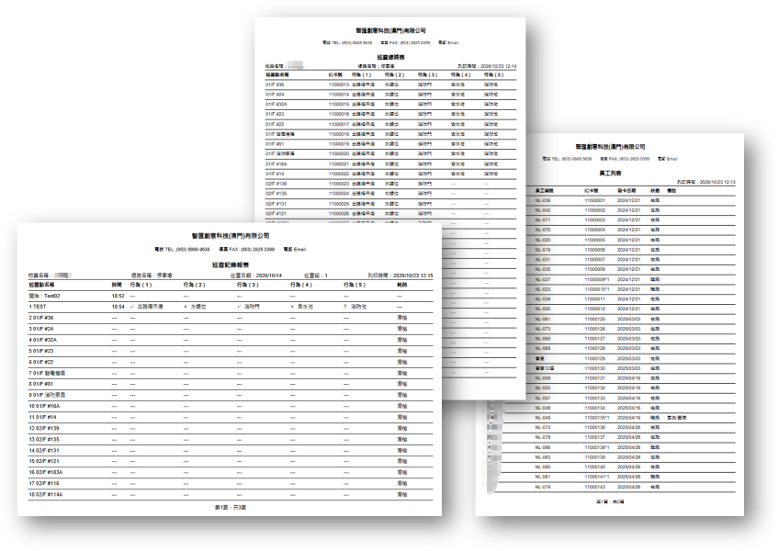
Task: Select time "18:52" in the patrol record report
Action: (x=118, y=296)
